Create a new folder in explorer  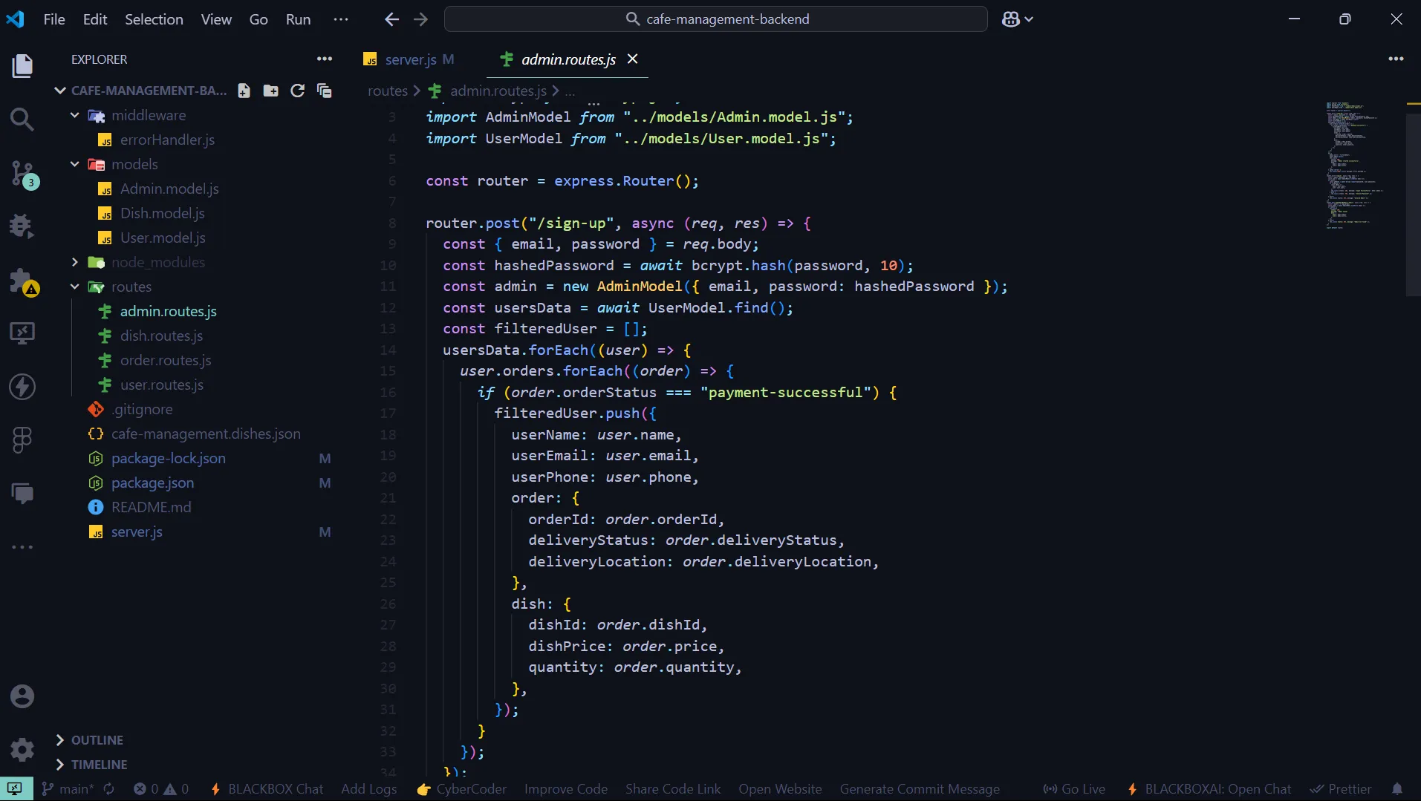click(x=270, y=91)
